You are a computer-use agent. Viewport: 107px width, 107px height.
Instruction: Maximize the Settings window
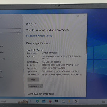coord(78,16)
